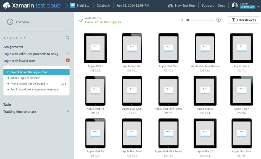Open the Field S... breadcrumb label

pos(83,6)
